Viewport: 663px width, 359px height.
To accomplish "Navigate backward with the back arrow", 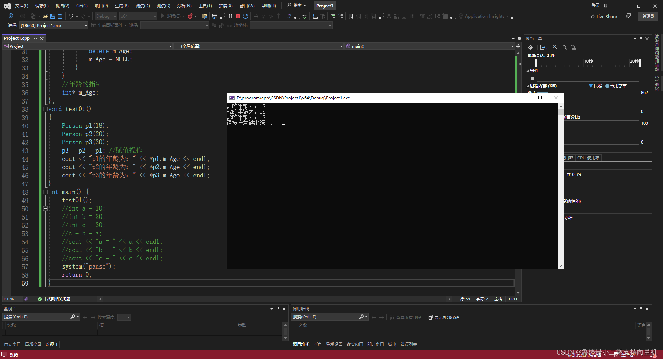I will 11,16.
